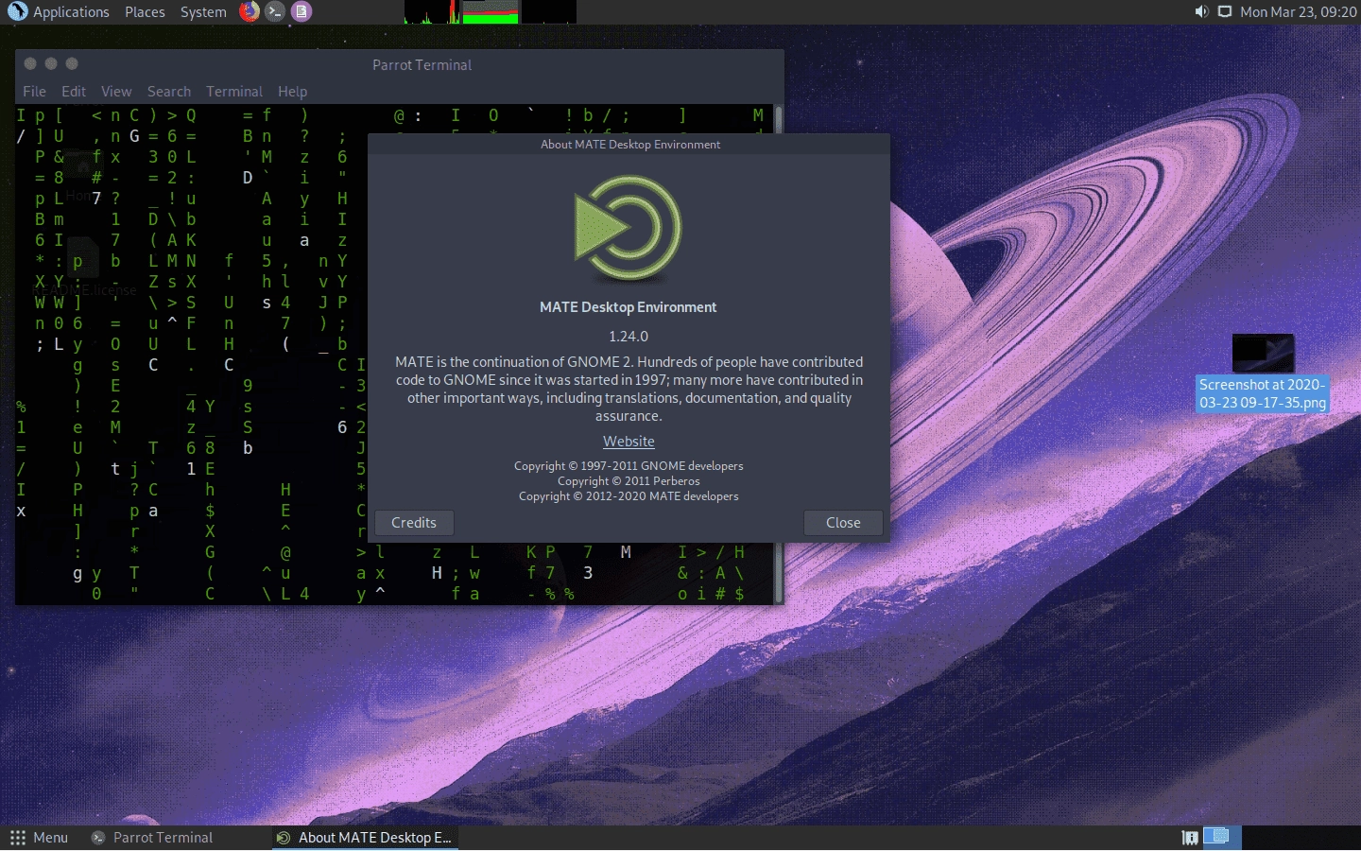
Task: Open the System menu in top panel
Action: pyautogui.click(x=203, y=12)
